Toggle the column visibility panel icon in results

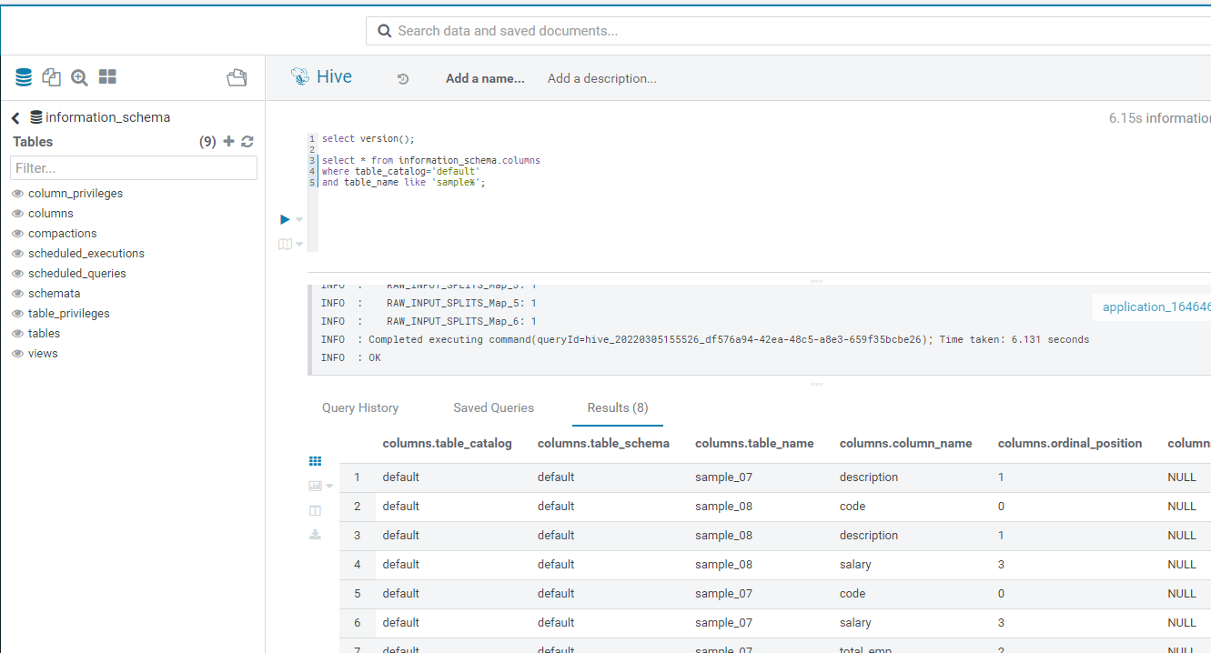(316, 511)
